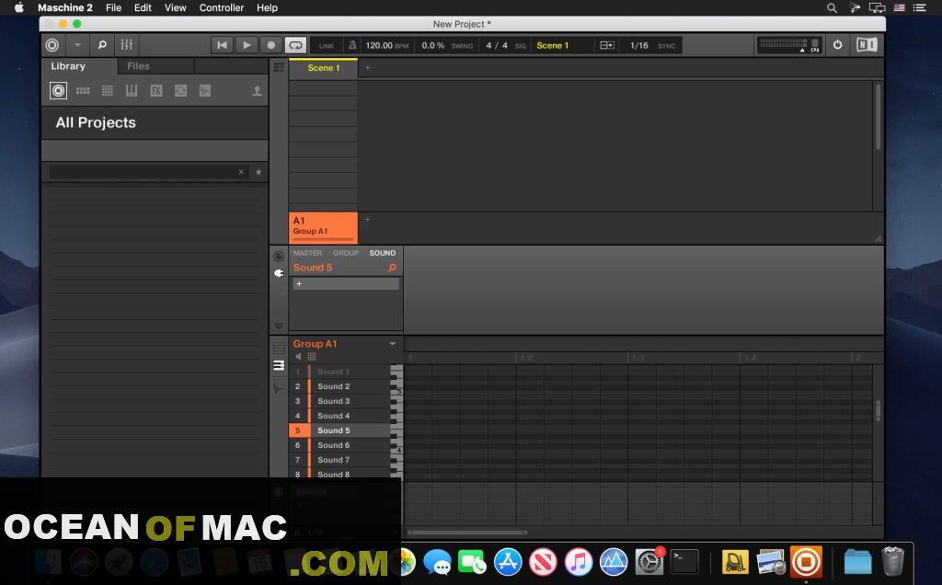This screenshot has height=585, width=942.
Task: Open the mixer view icon in header
Action: [127, 45]
